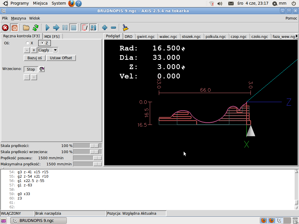The width and height of the screenshot is (299, 224).
Task: Open the System menu in top panel
Action: tap(59, 3)
